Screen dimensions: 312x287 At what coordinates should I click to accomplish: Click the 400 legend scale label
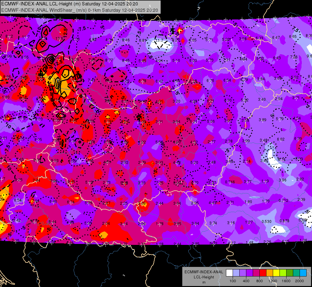[246, 281]
